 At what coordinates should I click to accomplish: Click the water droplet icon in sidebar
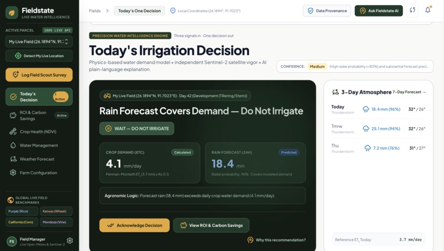pos(13,145)
